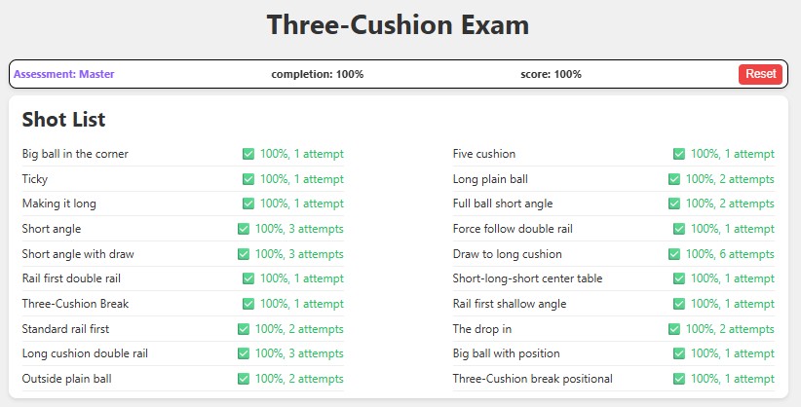Click the check mark for The drop in
This screenshot has height=407, width=801.
[674, 329]
